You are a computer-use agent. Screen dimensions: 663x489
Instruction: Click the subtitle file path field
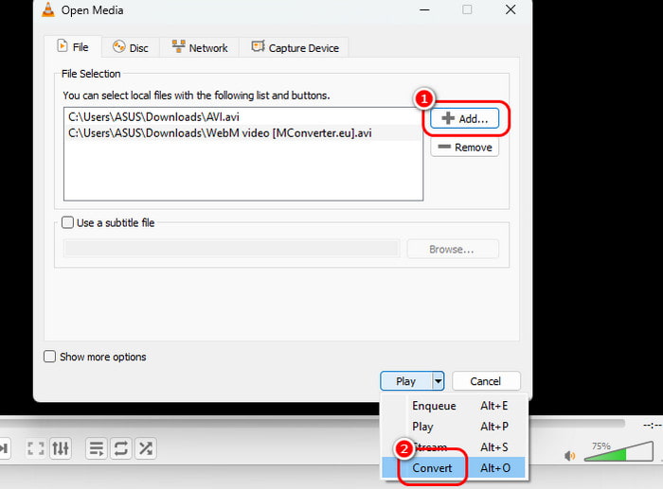coord(232,249)
